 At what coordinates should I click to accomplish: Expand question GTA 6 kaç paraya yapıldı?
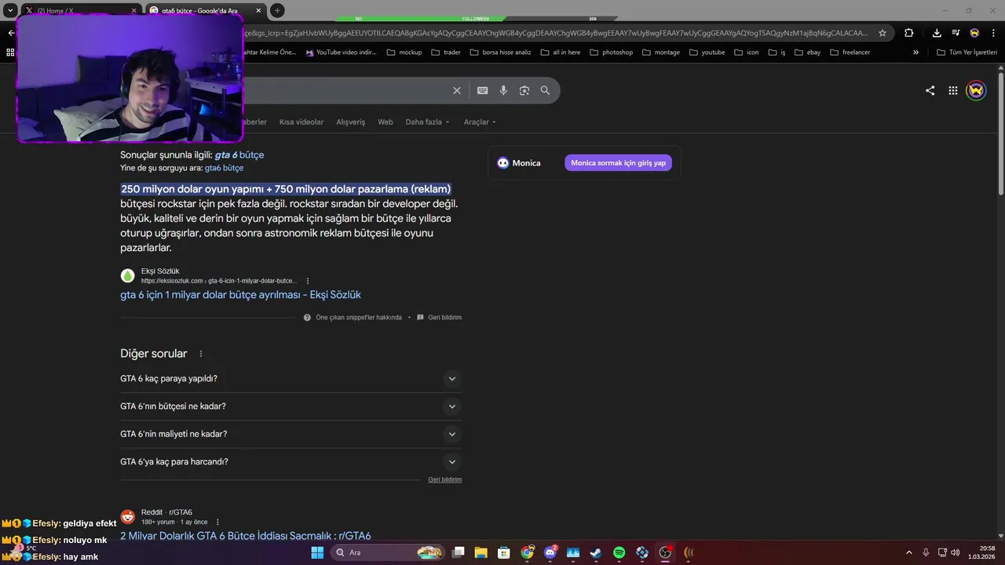coord(291,378)
